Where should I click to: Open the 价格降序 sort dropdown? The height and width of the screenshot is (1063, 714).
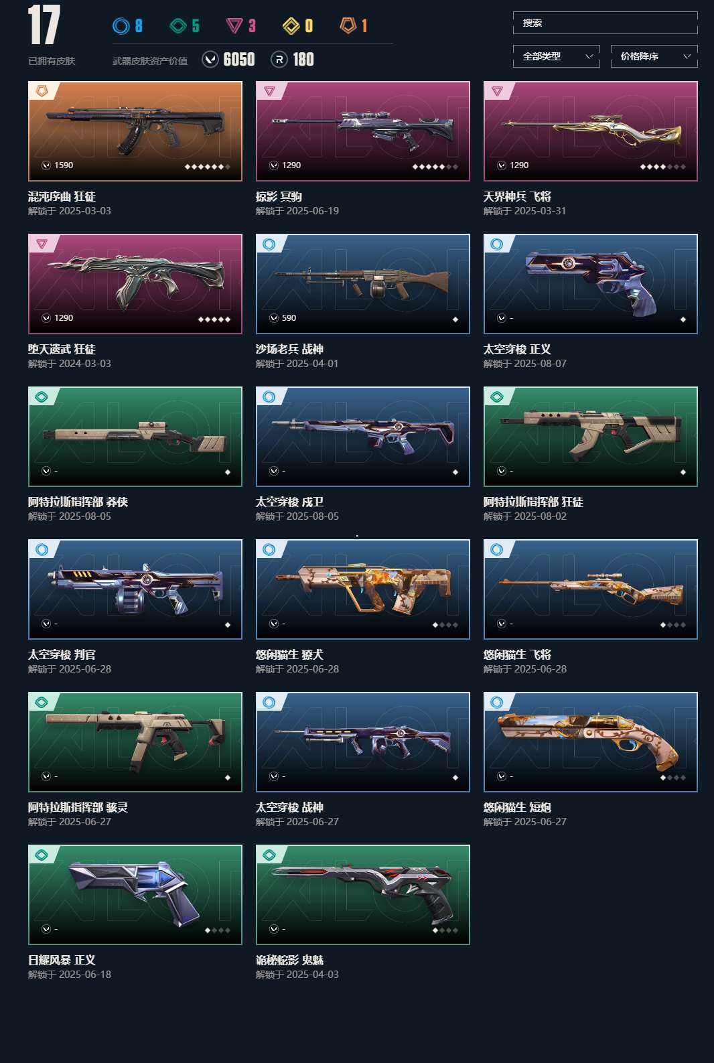654,56
